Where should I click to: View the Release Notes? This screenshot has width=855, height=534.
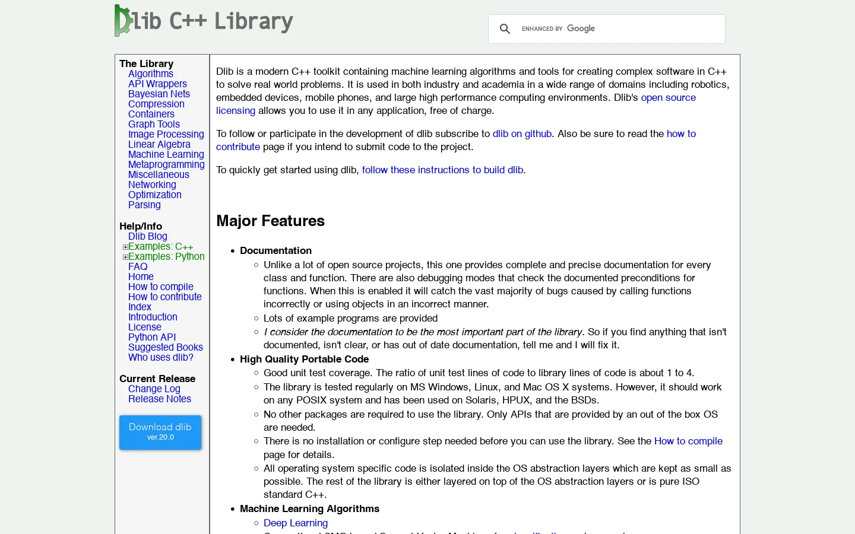160,399
